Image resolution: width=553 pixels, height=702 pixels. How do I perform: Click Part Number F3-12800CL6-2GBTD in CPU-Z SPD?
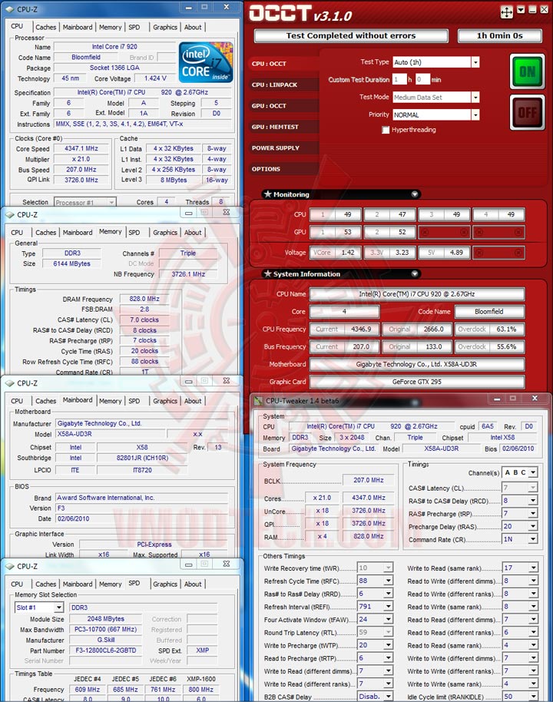coord(106,650)
